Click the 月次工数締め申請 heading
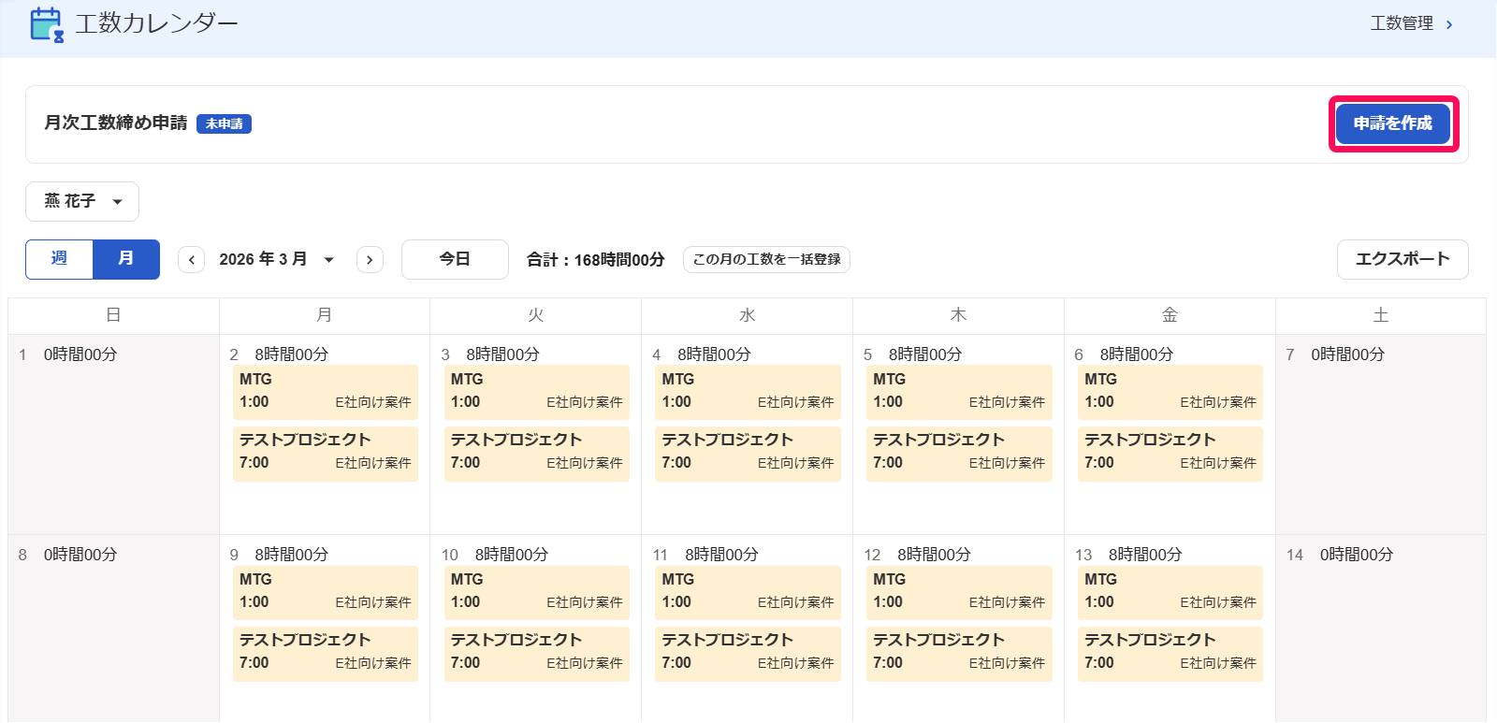This screenshot has height=723, width=1497. coord(116,123)
